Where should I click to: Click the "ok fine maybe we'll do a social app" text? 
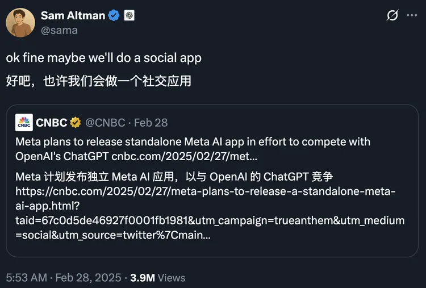tap(104, 58)
